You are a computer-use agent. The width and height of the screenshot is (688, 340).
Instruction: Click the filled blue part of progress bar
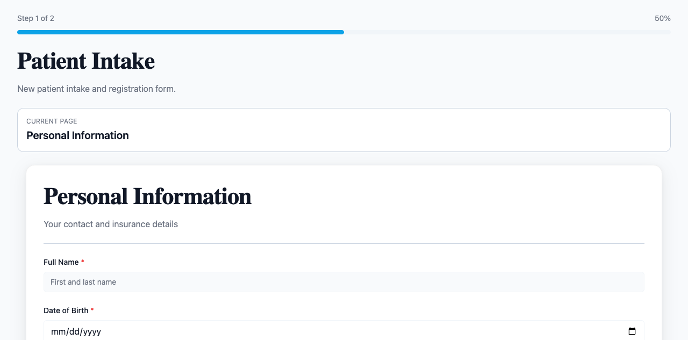click(x=181, y=32)
